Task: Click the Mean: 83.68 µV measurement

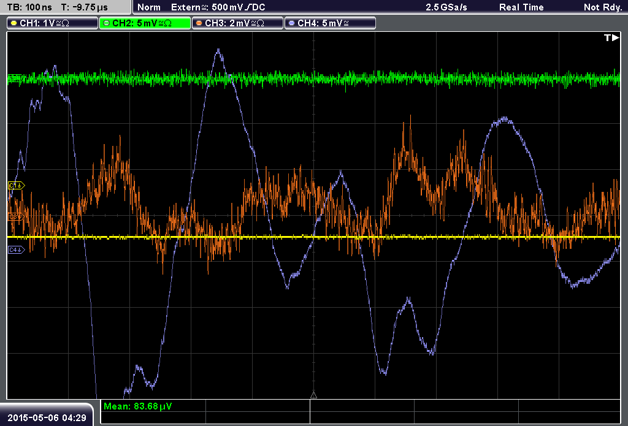Action: pyautogui.click(x=137, y=406)
